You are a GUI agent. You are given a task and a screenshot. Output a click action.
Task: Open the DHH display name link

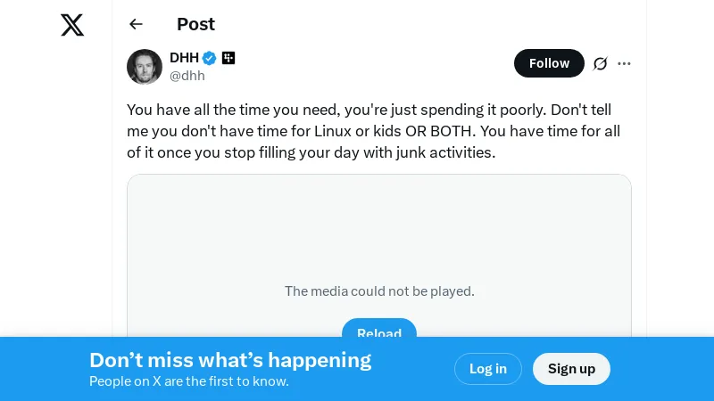[x=184, y=58]
